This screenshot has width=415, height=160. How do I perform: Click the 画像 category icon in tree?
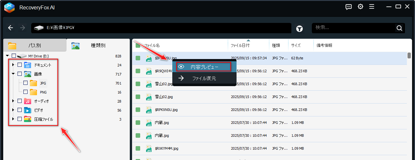click(28, 74)
